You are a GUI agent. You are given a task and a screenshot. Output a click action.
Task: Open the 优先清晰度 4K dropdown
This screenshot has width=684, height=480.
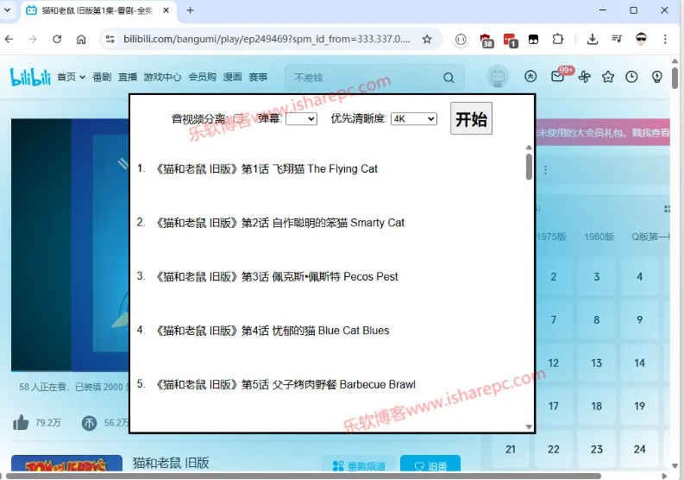tap(414, 119)
